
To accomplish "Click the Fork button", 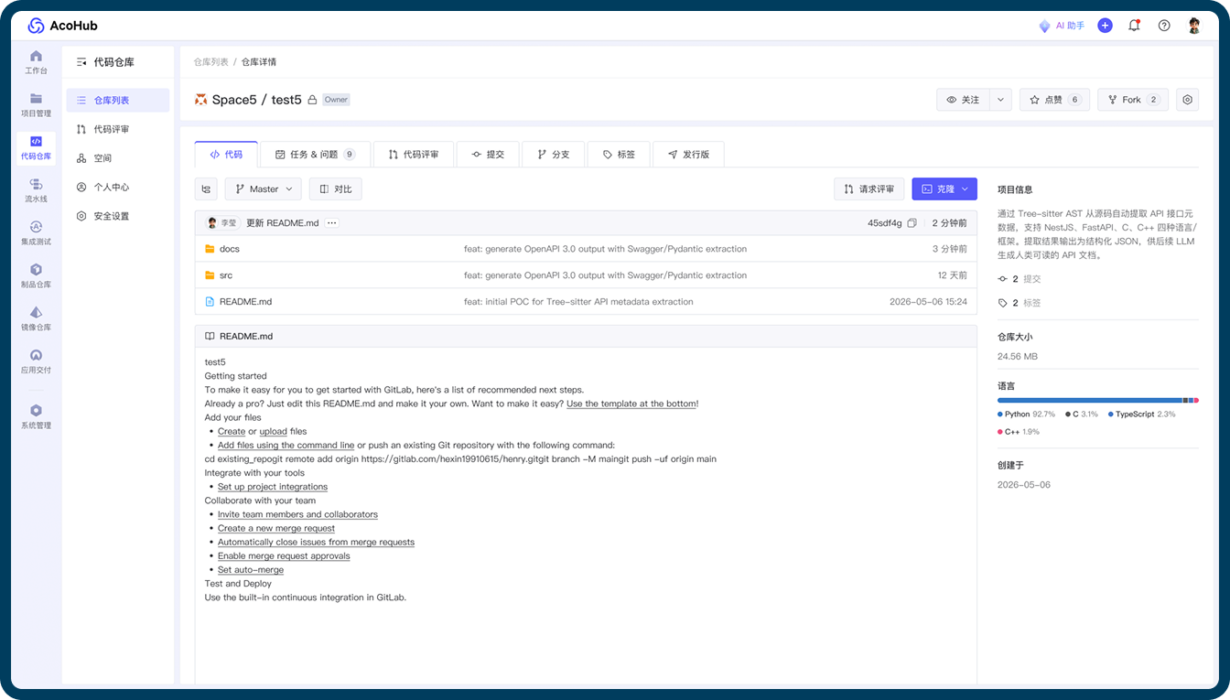I will click(1133, 100).
